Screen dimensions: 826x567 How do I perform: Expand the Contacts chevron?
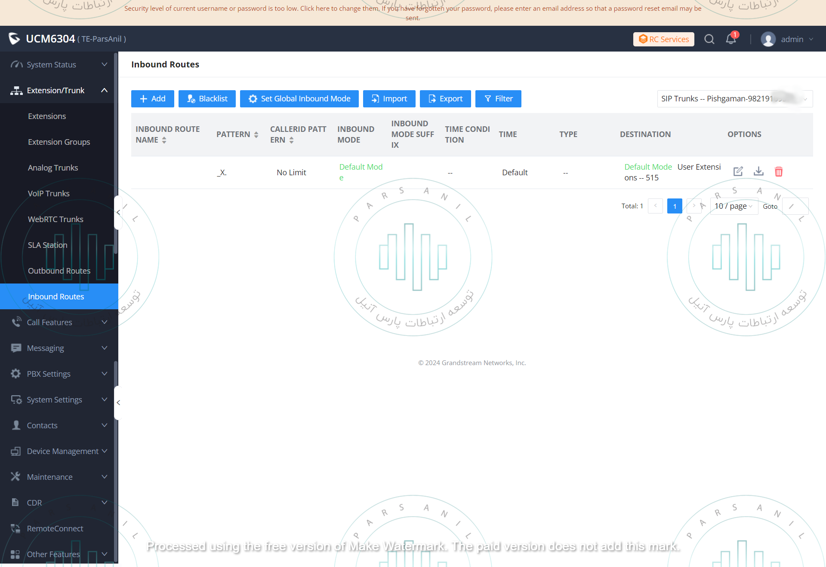click(104, 425)
